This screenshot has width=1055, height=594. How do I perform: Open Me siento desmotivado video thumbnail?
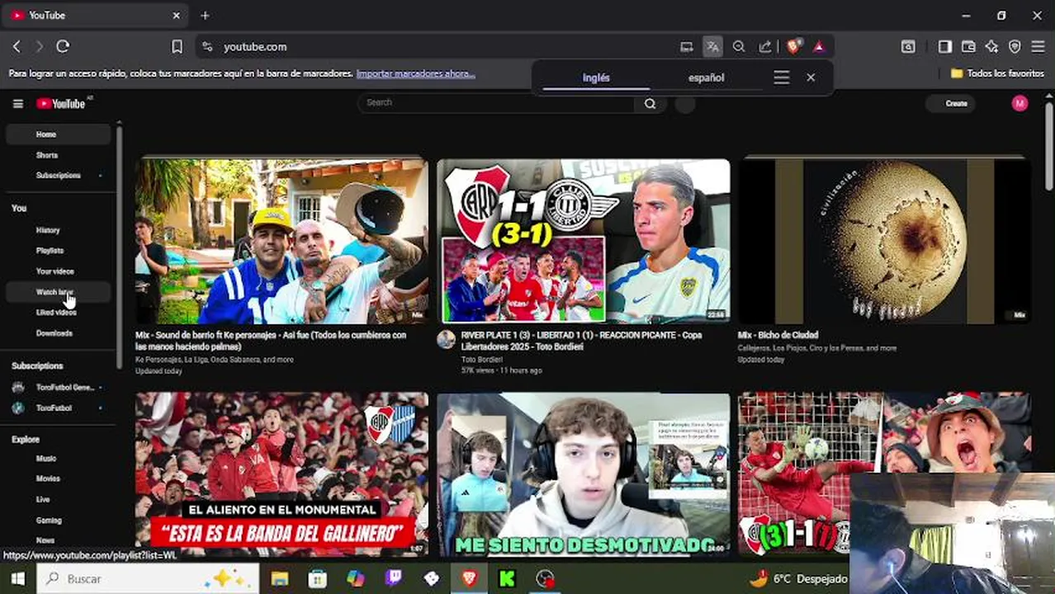tap(584, 474)
